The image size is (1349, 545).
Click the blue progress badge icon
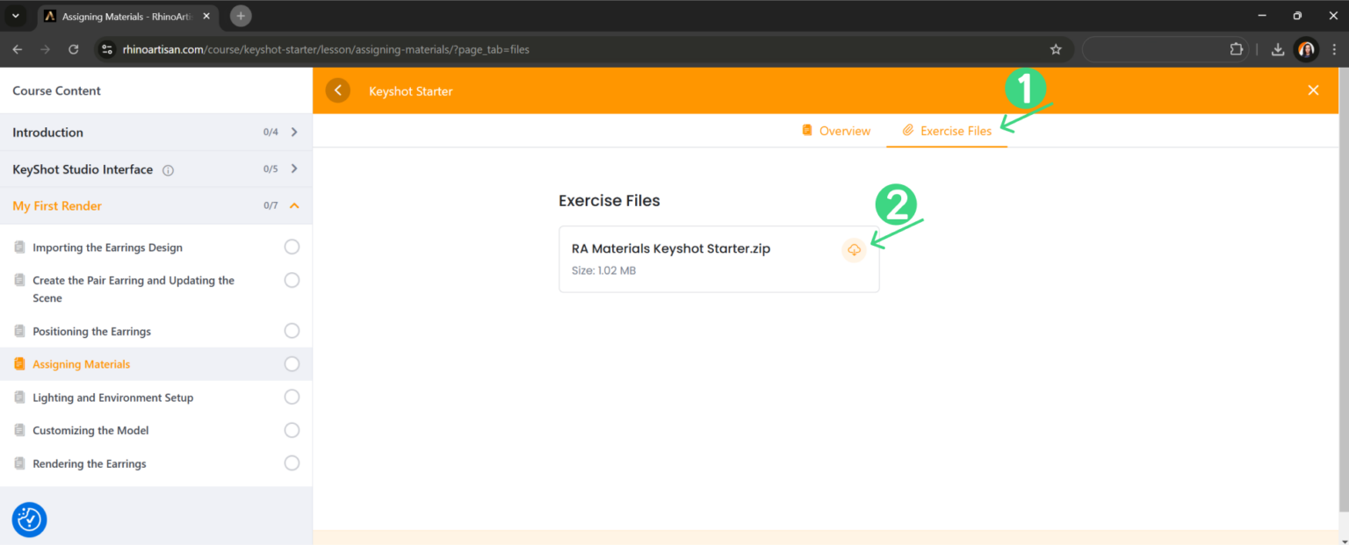(29, 520)
